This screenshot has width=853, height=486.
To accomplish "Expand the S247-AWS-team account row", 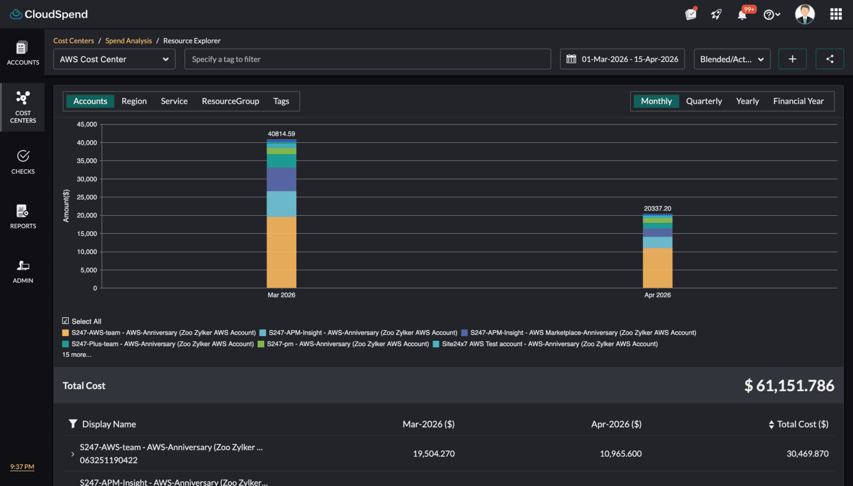I will 73,454.
